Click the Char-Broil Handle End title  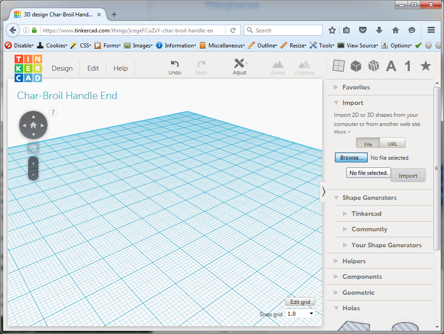pyautogui.click(x=67, y=96)
